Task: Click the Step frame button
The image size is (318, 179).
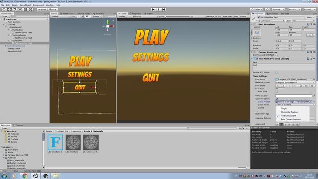Action: pyautogui.click(x=164, y=9)
